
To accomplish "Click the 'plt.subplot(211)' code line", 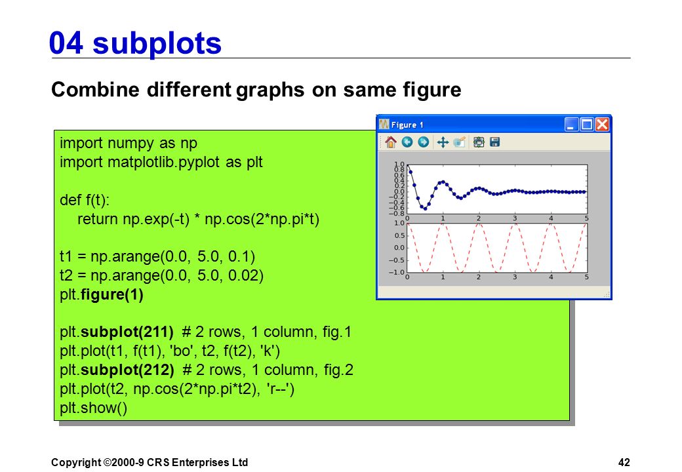I will click(205, 332).
